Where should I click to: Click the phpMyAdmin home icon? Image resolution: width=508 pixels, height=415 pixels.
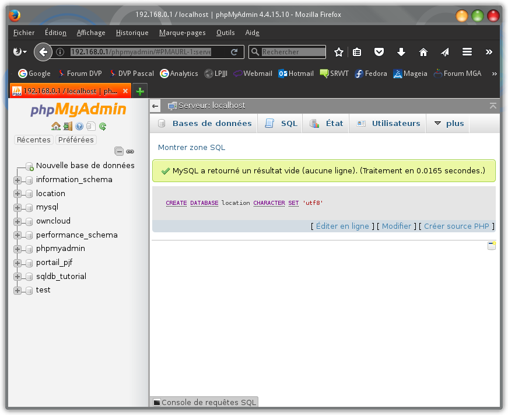coord(55,126)
